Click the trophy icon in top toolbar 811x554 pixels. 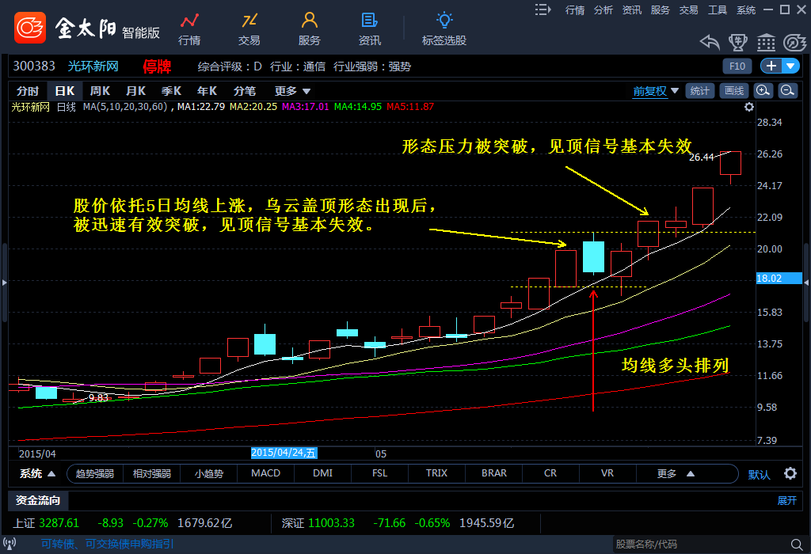(737, 43)
